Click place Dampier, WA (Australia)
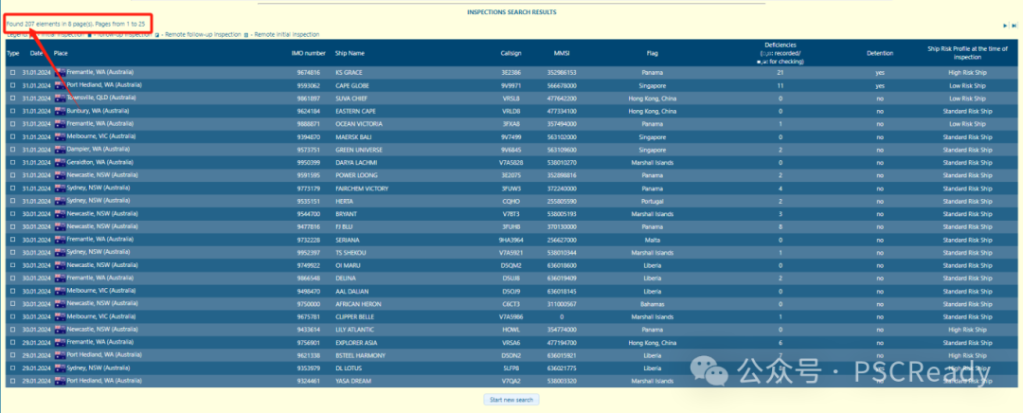The image size is (1023, 413). tap(98, 150)
